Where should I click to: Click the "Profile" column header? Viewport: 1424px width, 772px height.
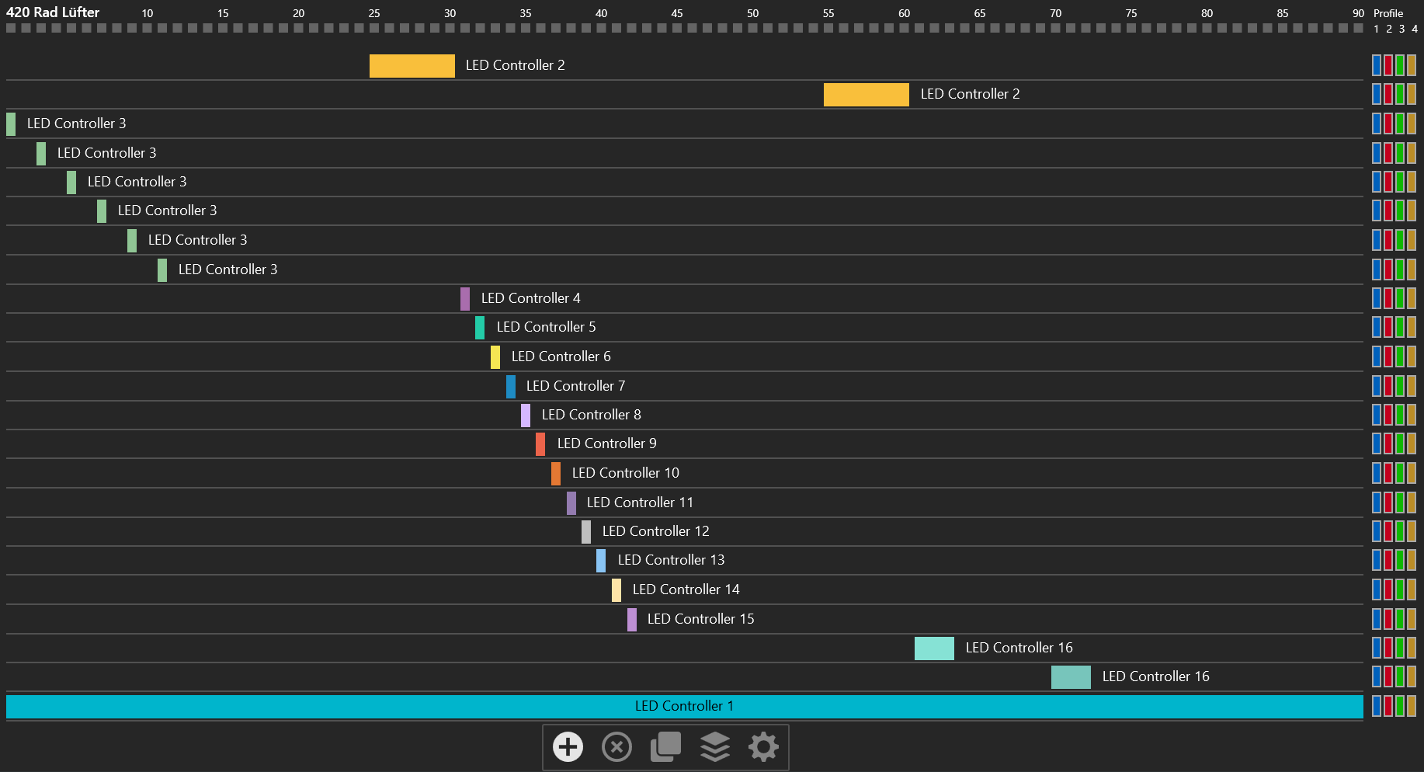pos(1388,13)
